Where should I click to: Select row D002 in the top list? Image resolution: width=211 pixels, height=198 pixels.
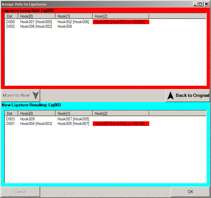tap(10, 26)
